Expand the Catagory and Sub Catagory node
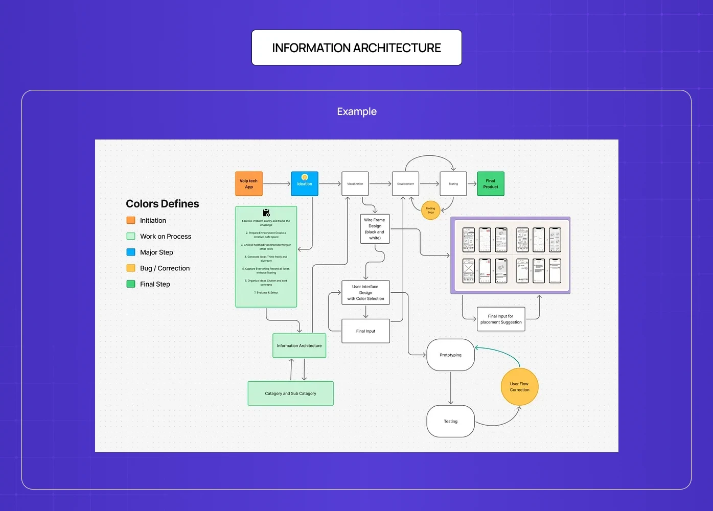Image resolution: width=713 pixels, height=511 pixels. point(290,393)
